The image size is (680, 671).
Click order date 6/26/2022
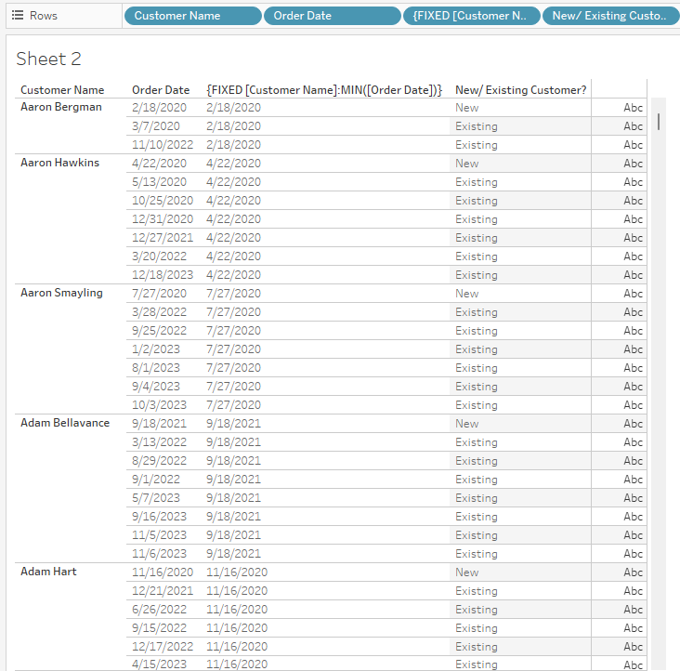(x=159, y=610)
